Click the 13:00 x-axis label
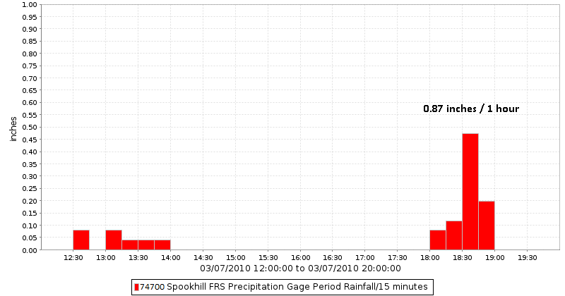 pyautogui.click(x=106, y=258)
